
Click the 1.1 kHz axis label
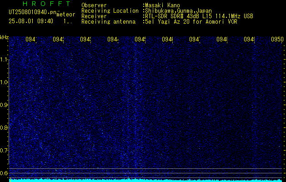(4, 60)
